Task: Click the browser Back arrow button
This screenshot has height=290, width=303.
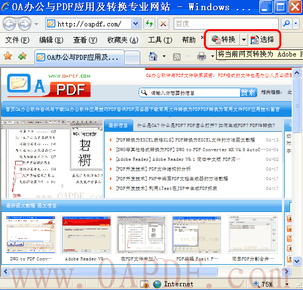Action: pos(9,24)
